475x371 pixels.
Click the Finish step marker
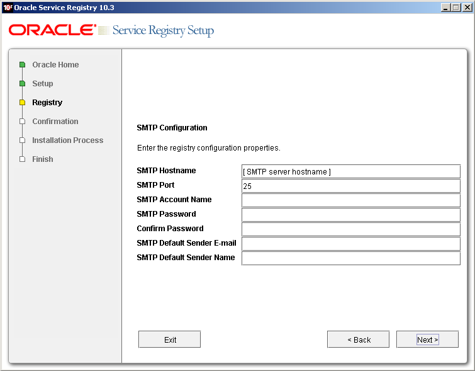click(23, 159)
